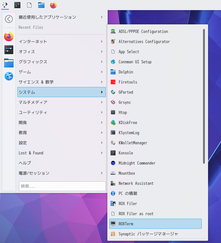Click the App Select document icon
221x243 pixels.
113,52
